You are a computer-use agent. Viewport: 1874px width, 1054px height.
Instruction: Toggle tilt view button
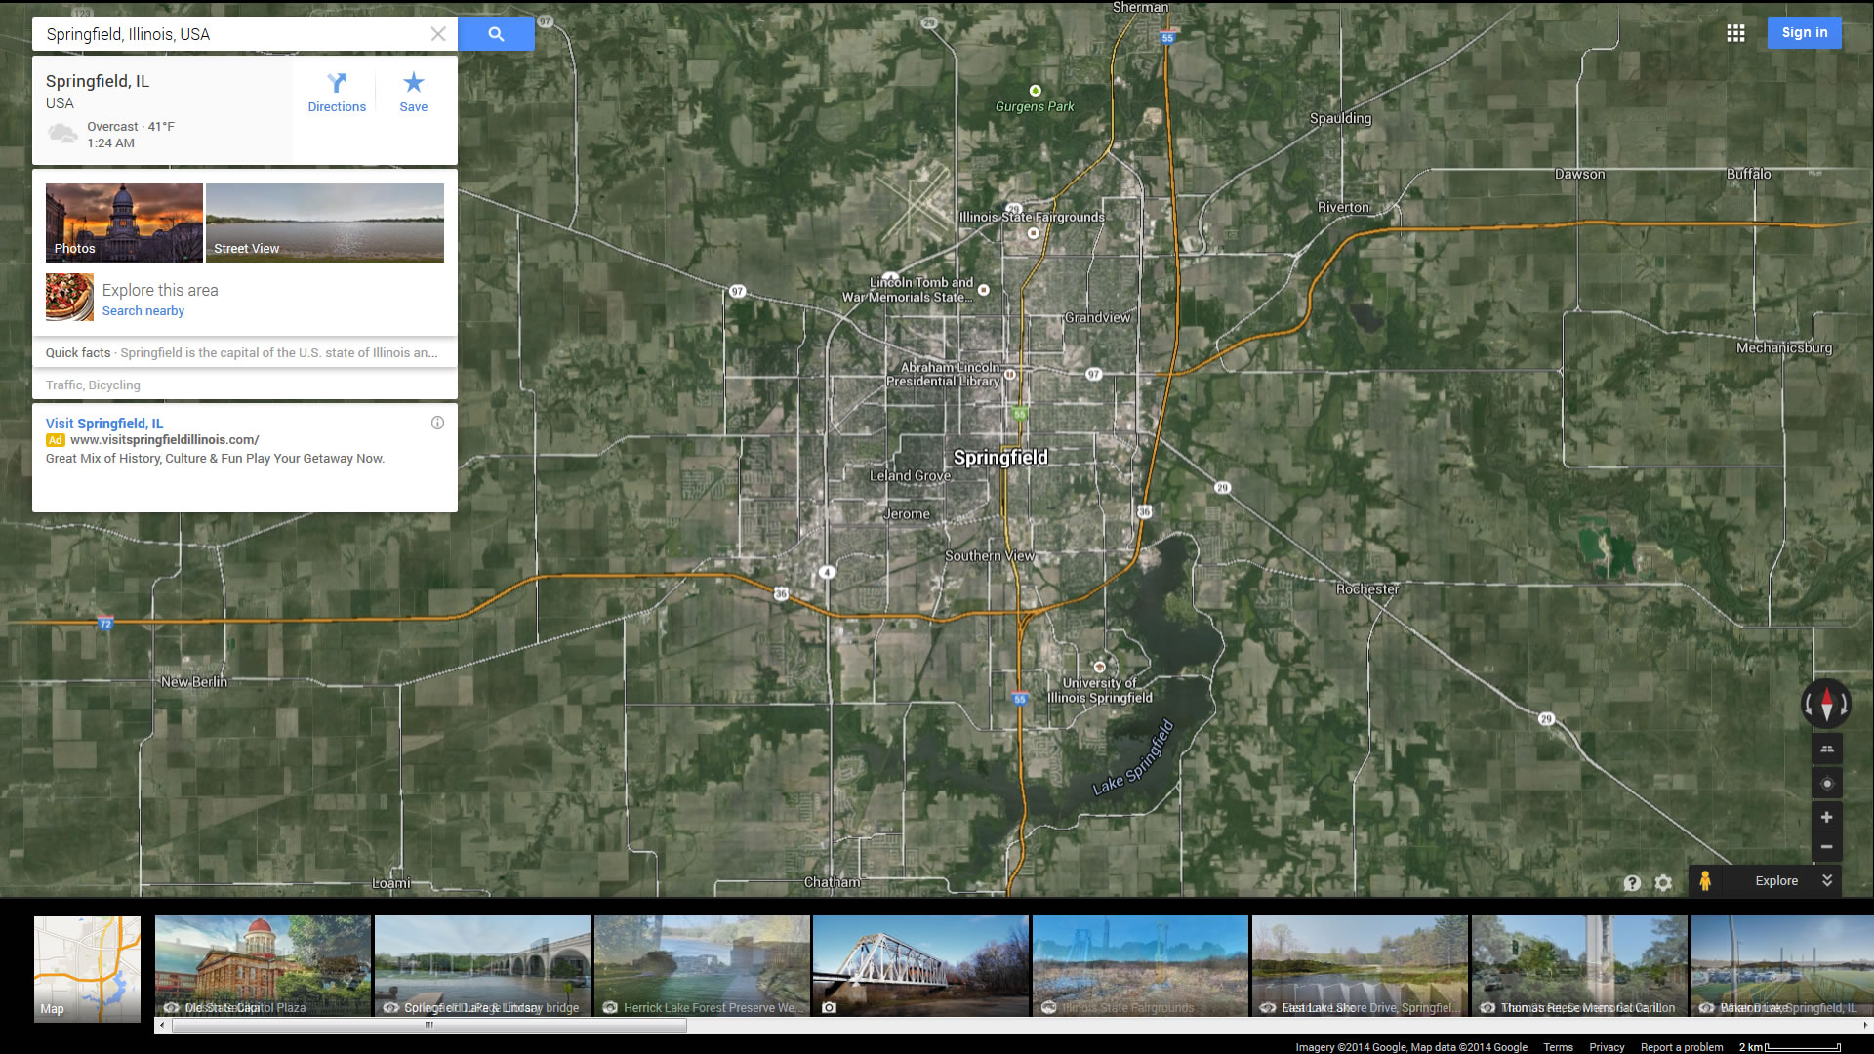pyautogui.click(x=1826, y=749)
